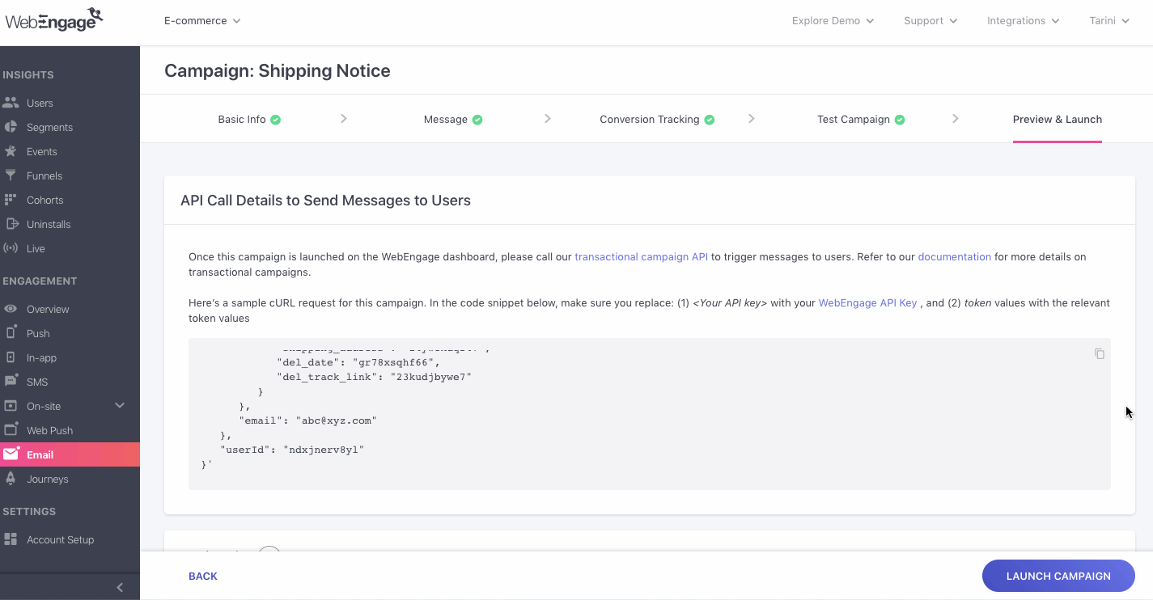Click the Campaign: Shipping Notice heading
The height and width of the screenshot is (600, 1153).
click(x=278, y=70)
